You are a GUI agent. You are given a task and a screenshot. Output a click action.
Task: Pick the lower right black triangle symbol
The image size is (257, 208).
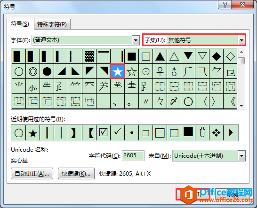click(x=61, y=71)
